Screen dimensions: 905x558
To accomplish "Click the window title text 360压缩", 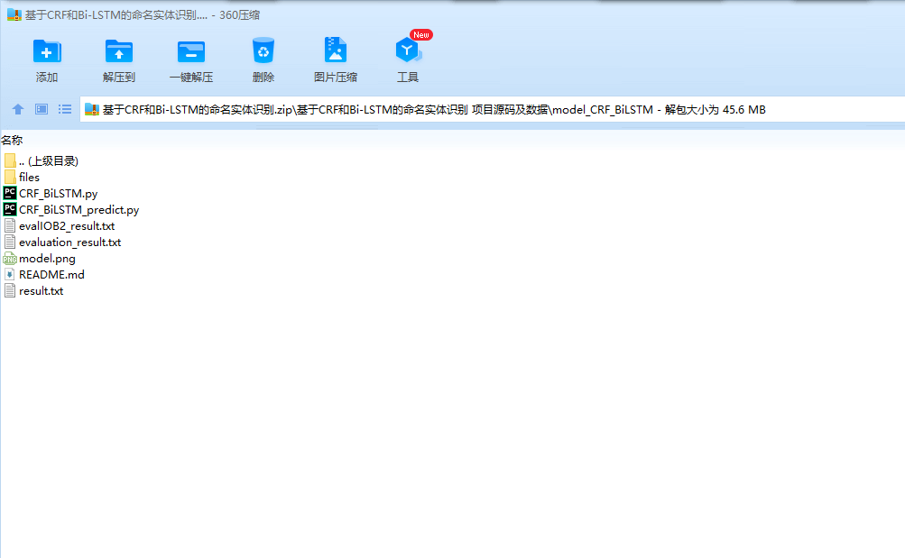I will click(x=239, y=15).
